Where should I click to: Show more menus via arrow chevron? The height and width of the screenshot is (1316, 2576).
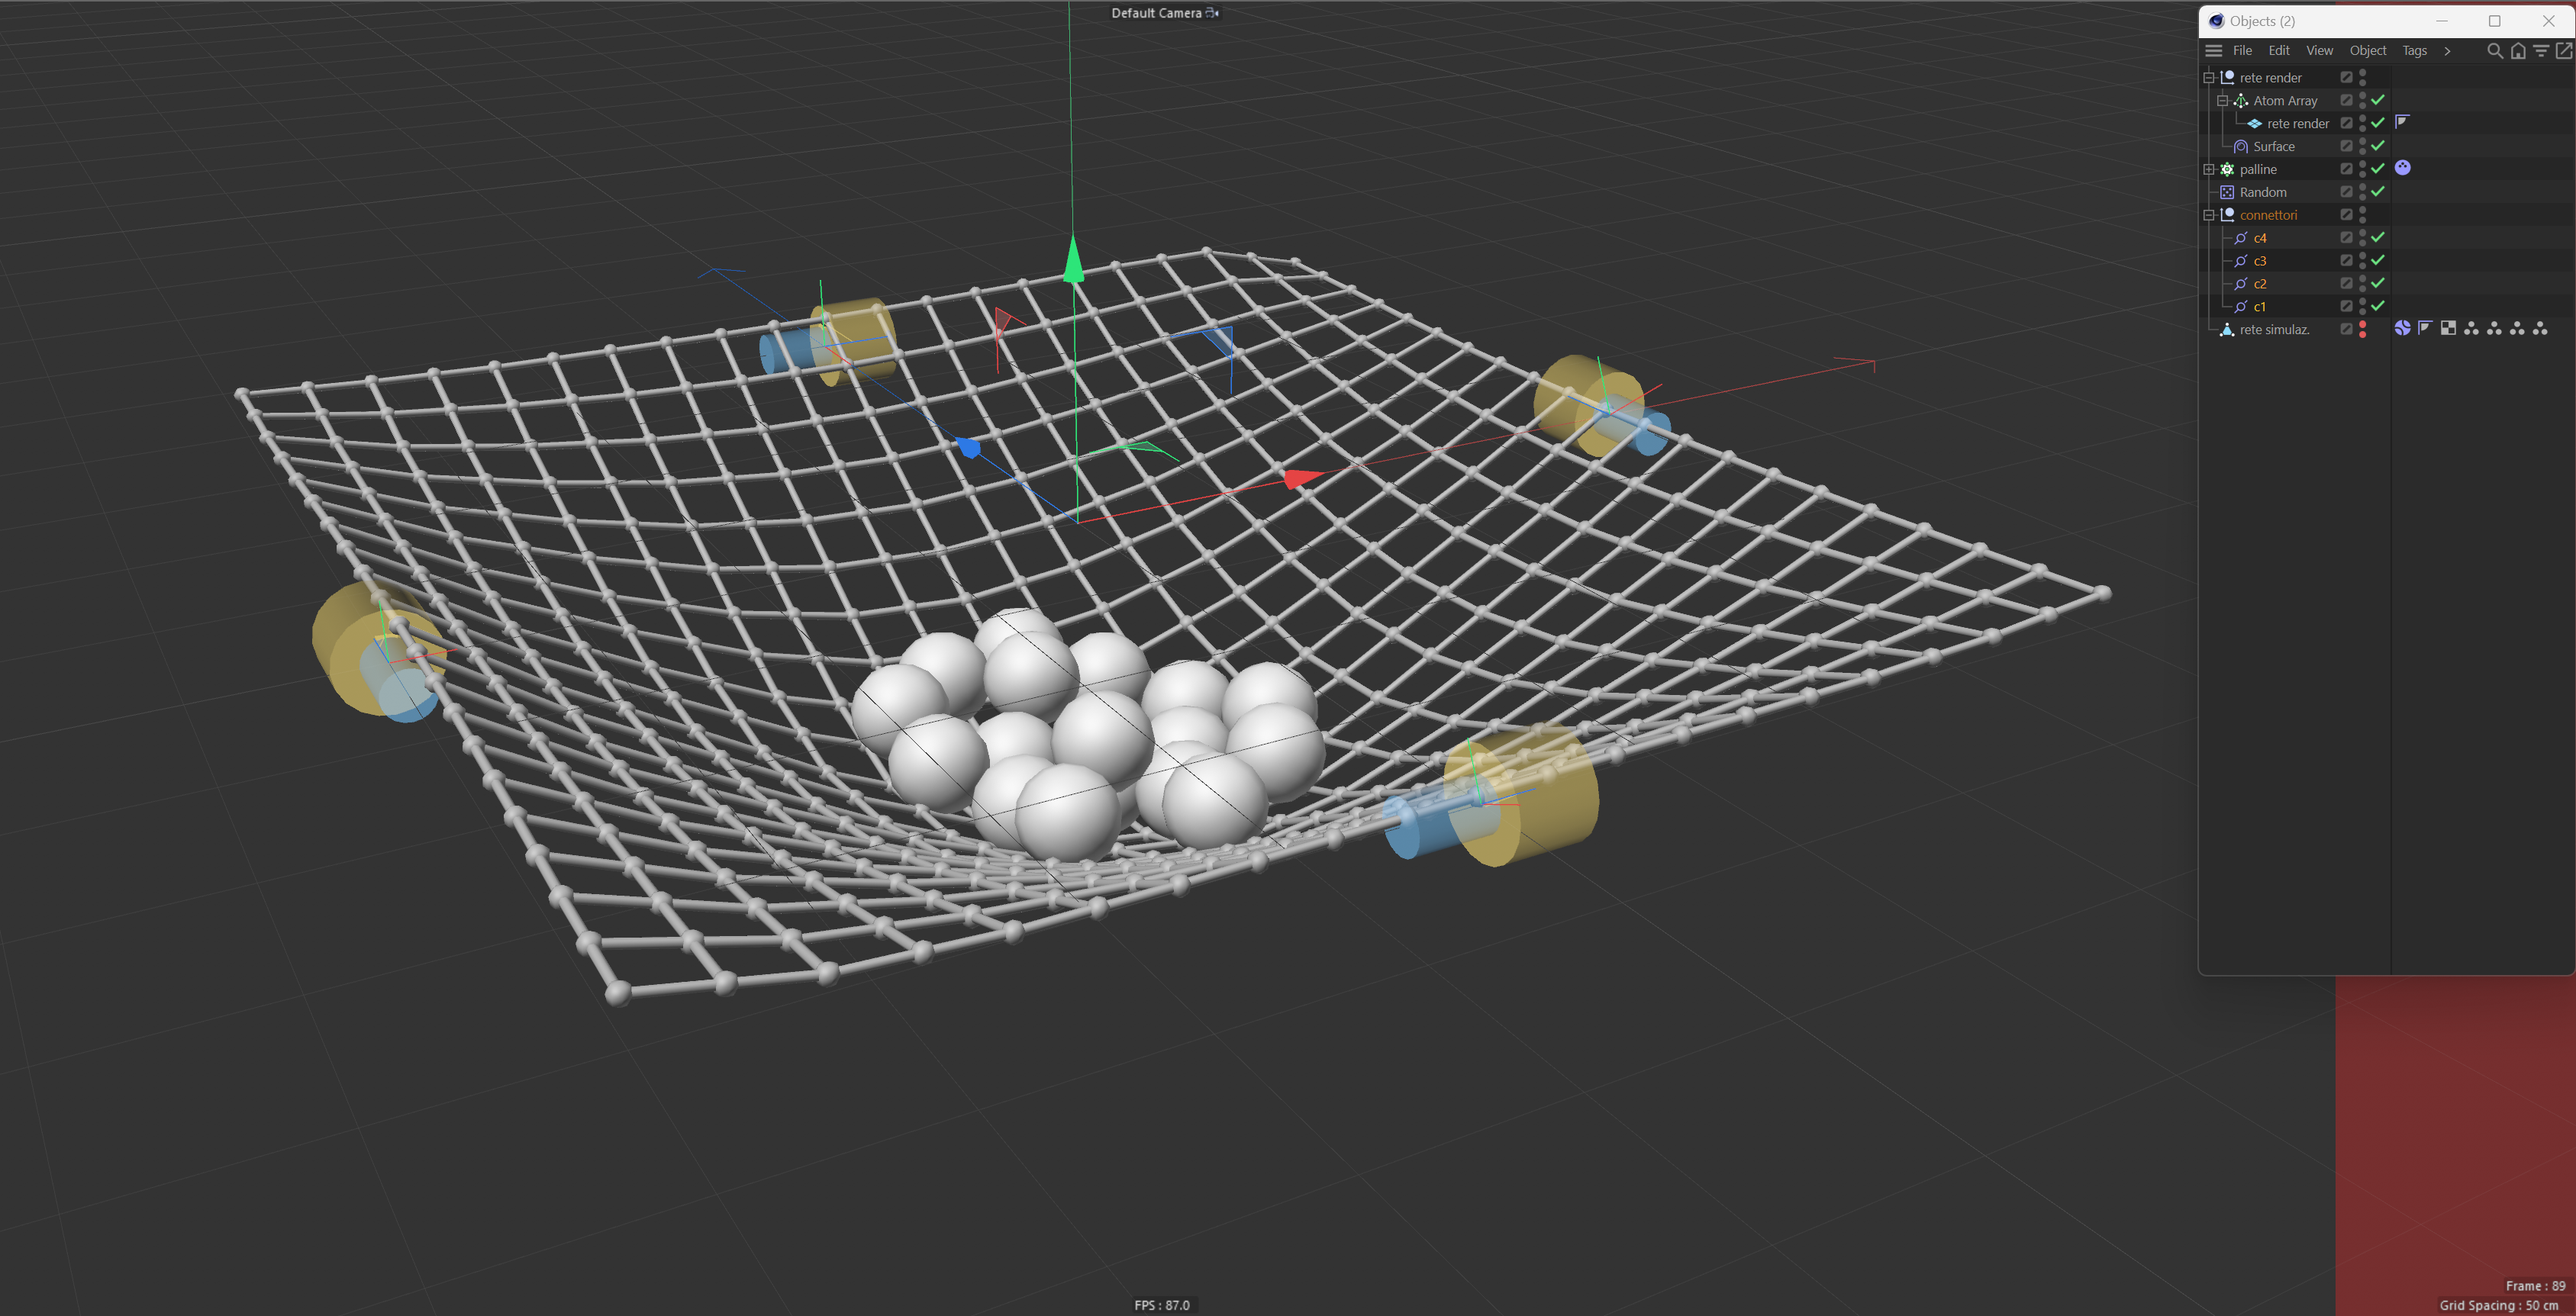2447,51
